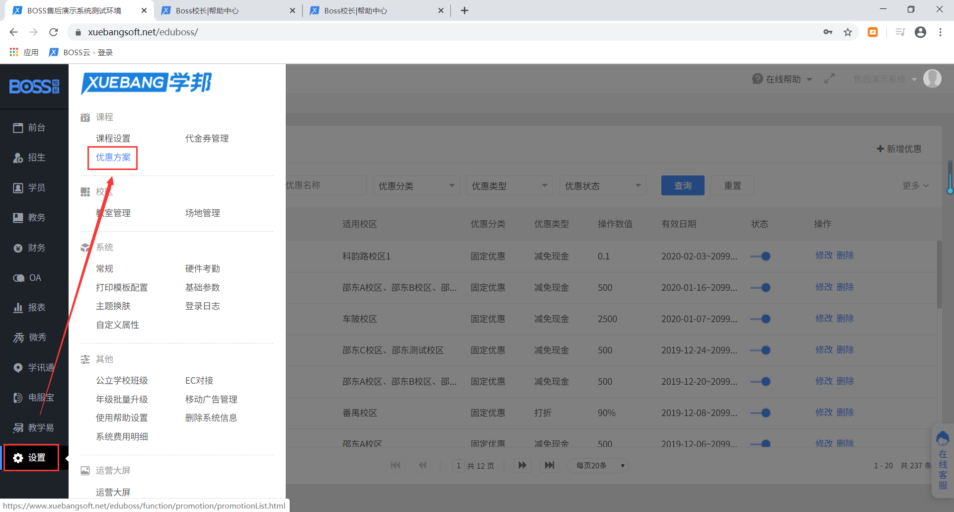Click the BOSS logo
The image size is (954, 512).
coord(34,86)
